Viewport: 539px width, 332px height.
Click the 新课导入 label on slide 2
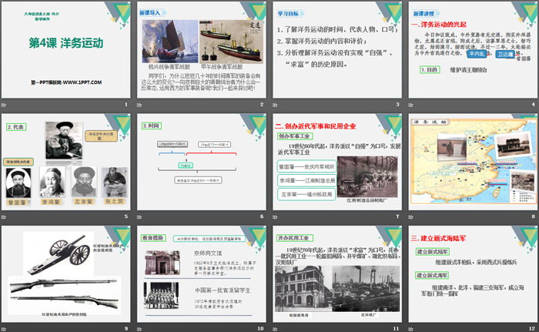[x=151, y=13]
